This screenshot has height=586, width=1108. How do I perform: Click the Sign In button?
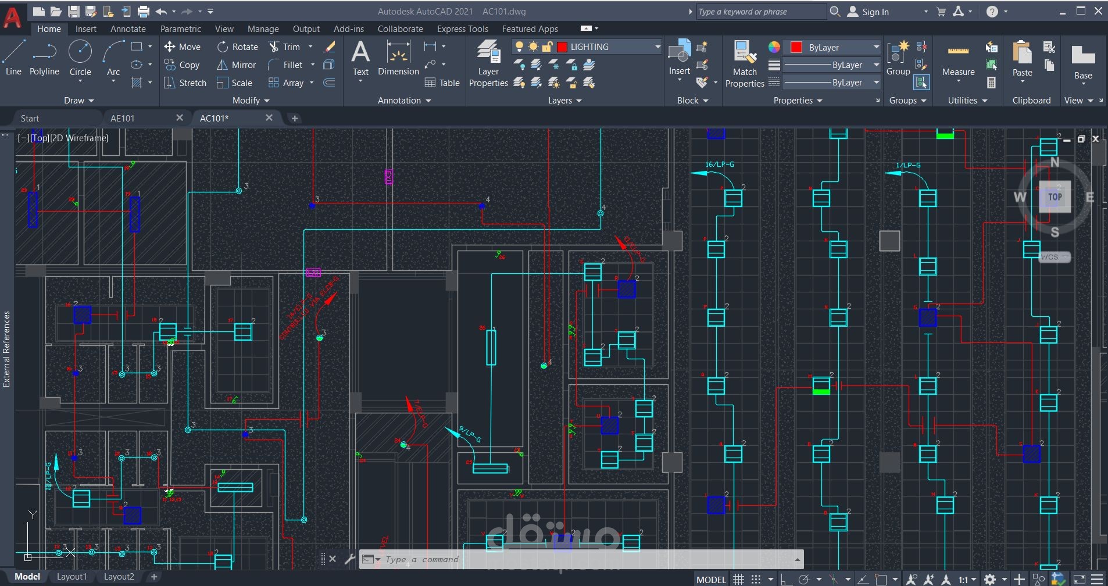click(x=875, y=12)
